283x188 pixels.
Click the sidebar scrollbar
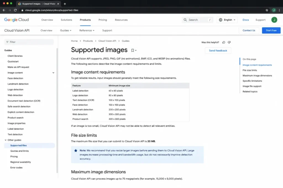[x=57, y=110]
